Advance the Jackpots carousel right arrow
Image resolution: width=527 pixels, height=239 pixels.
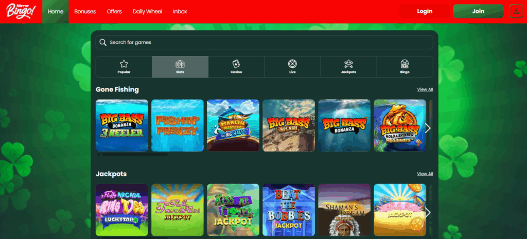tap(428, 212)
